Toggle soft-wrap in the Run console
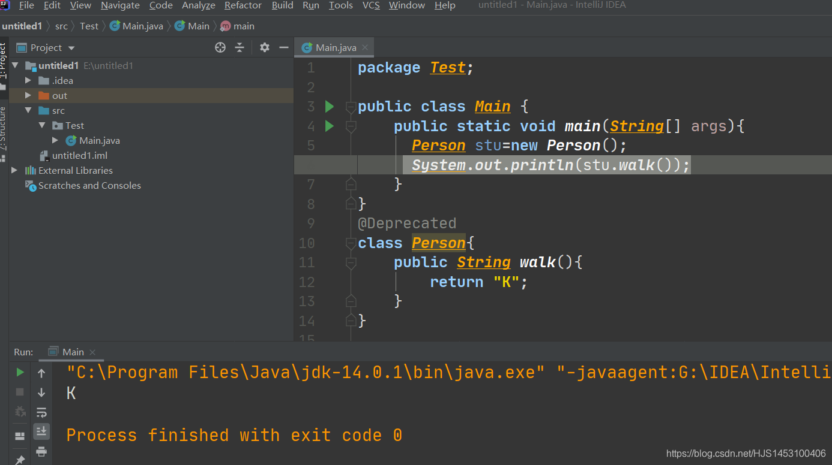This screenshot has width=832, height=465. (41, 412)
